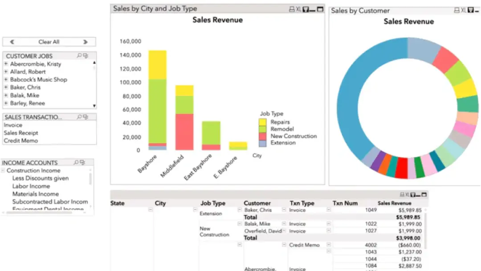Screen dimensions: 481x271
Task: Click Overfield, David customer cell
Action: pyautogui.click(x=263, y=231)
